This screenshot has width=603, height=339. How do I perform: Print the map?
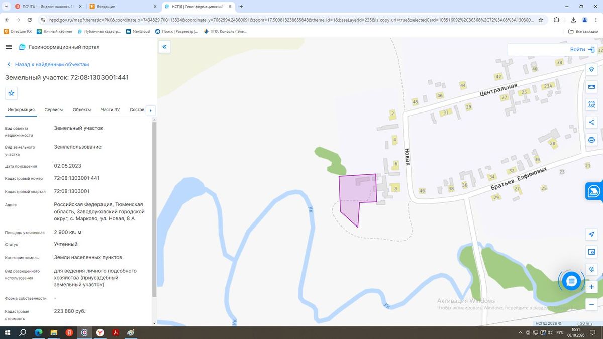pos(591,140)
